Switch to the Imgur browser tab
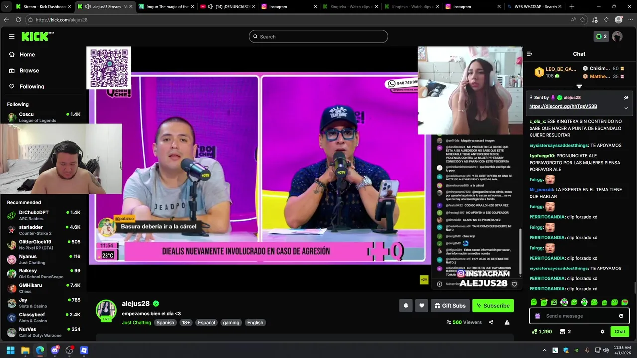 (166, 7)
